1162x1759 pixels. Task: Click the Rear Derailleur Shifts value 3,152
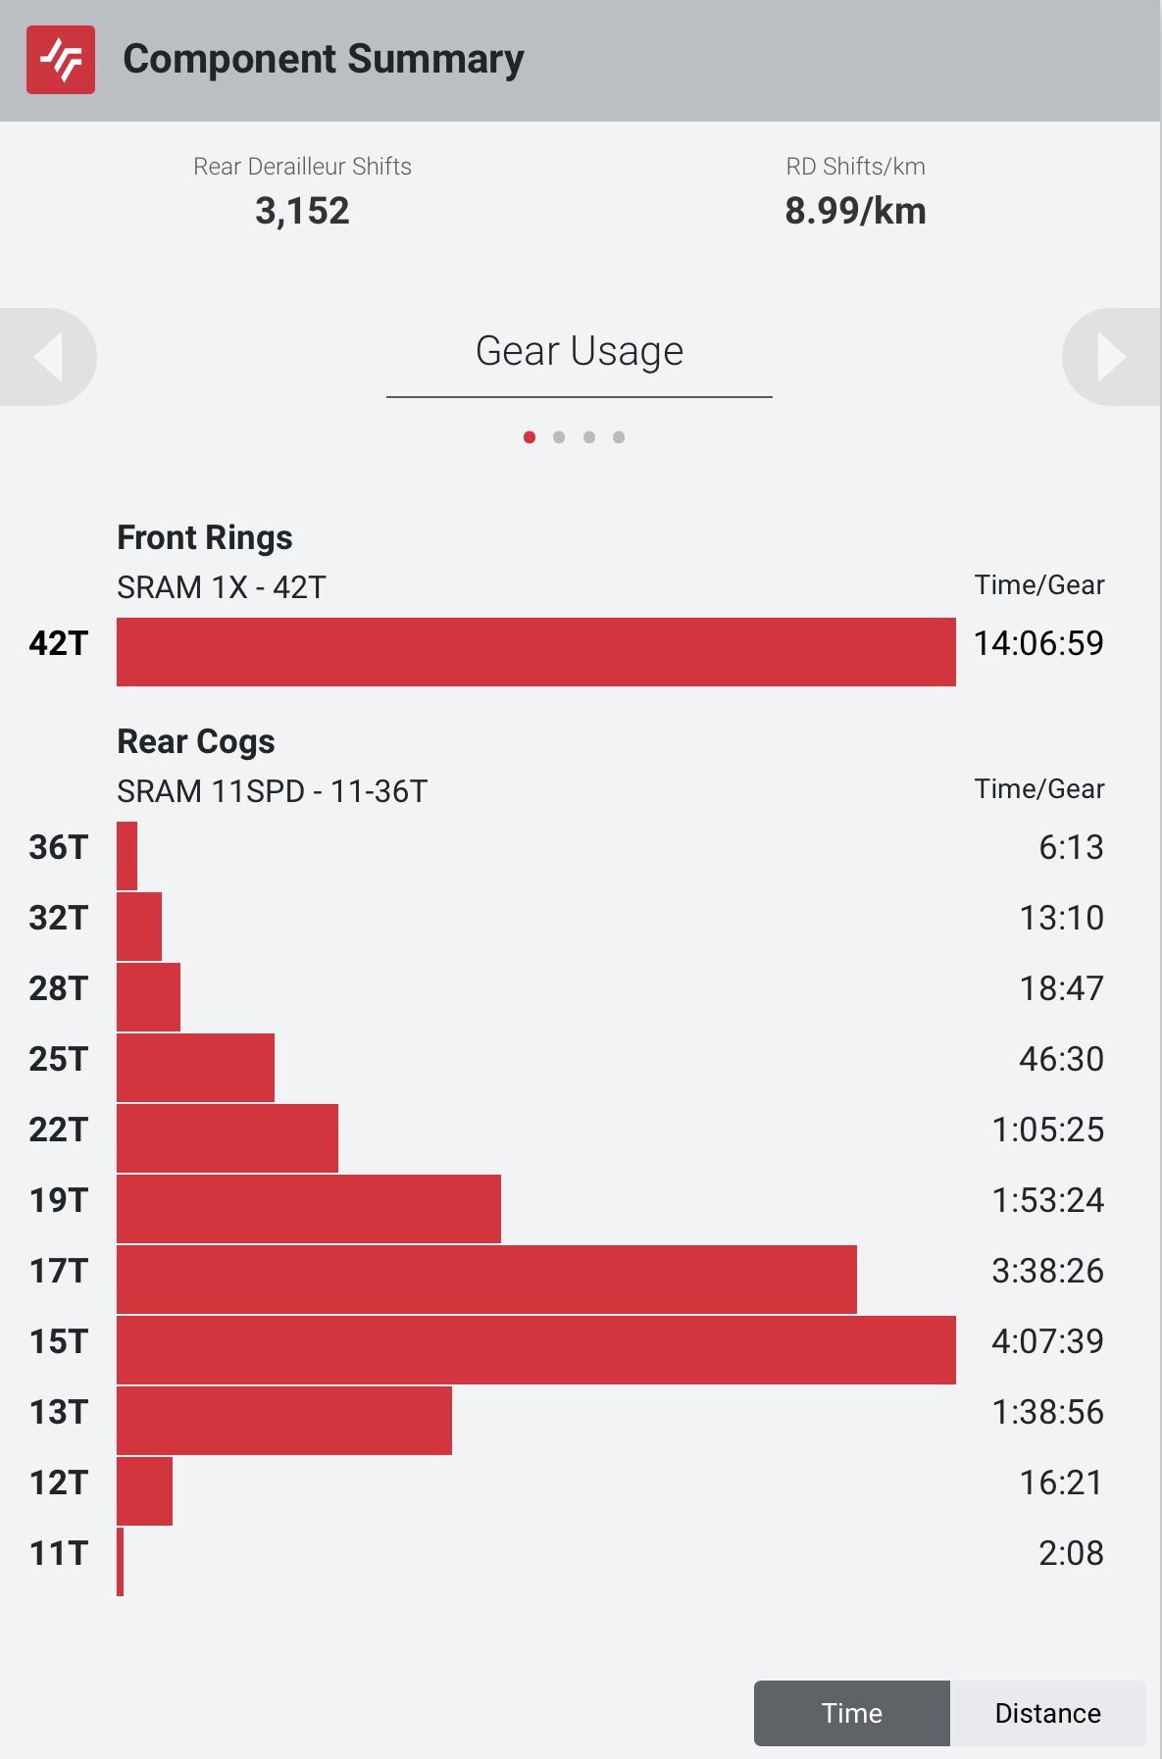click(302, 211)
